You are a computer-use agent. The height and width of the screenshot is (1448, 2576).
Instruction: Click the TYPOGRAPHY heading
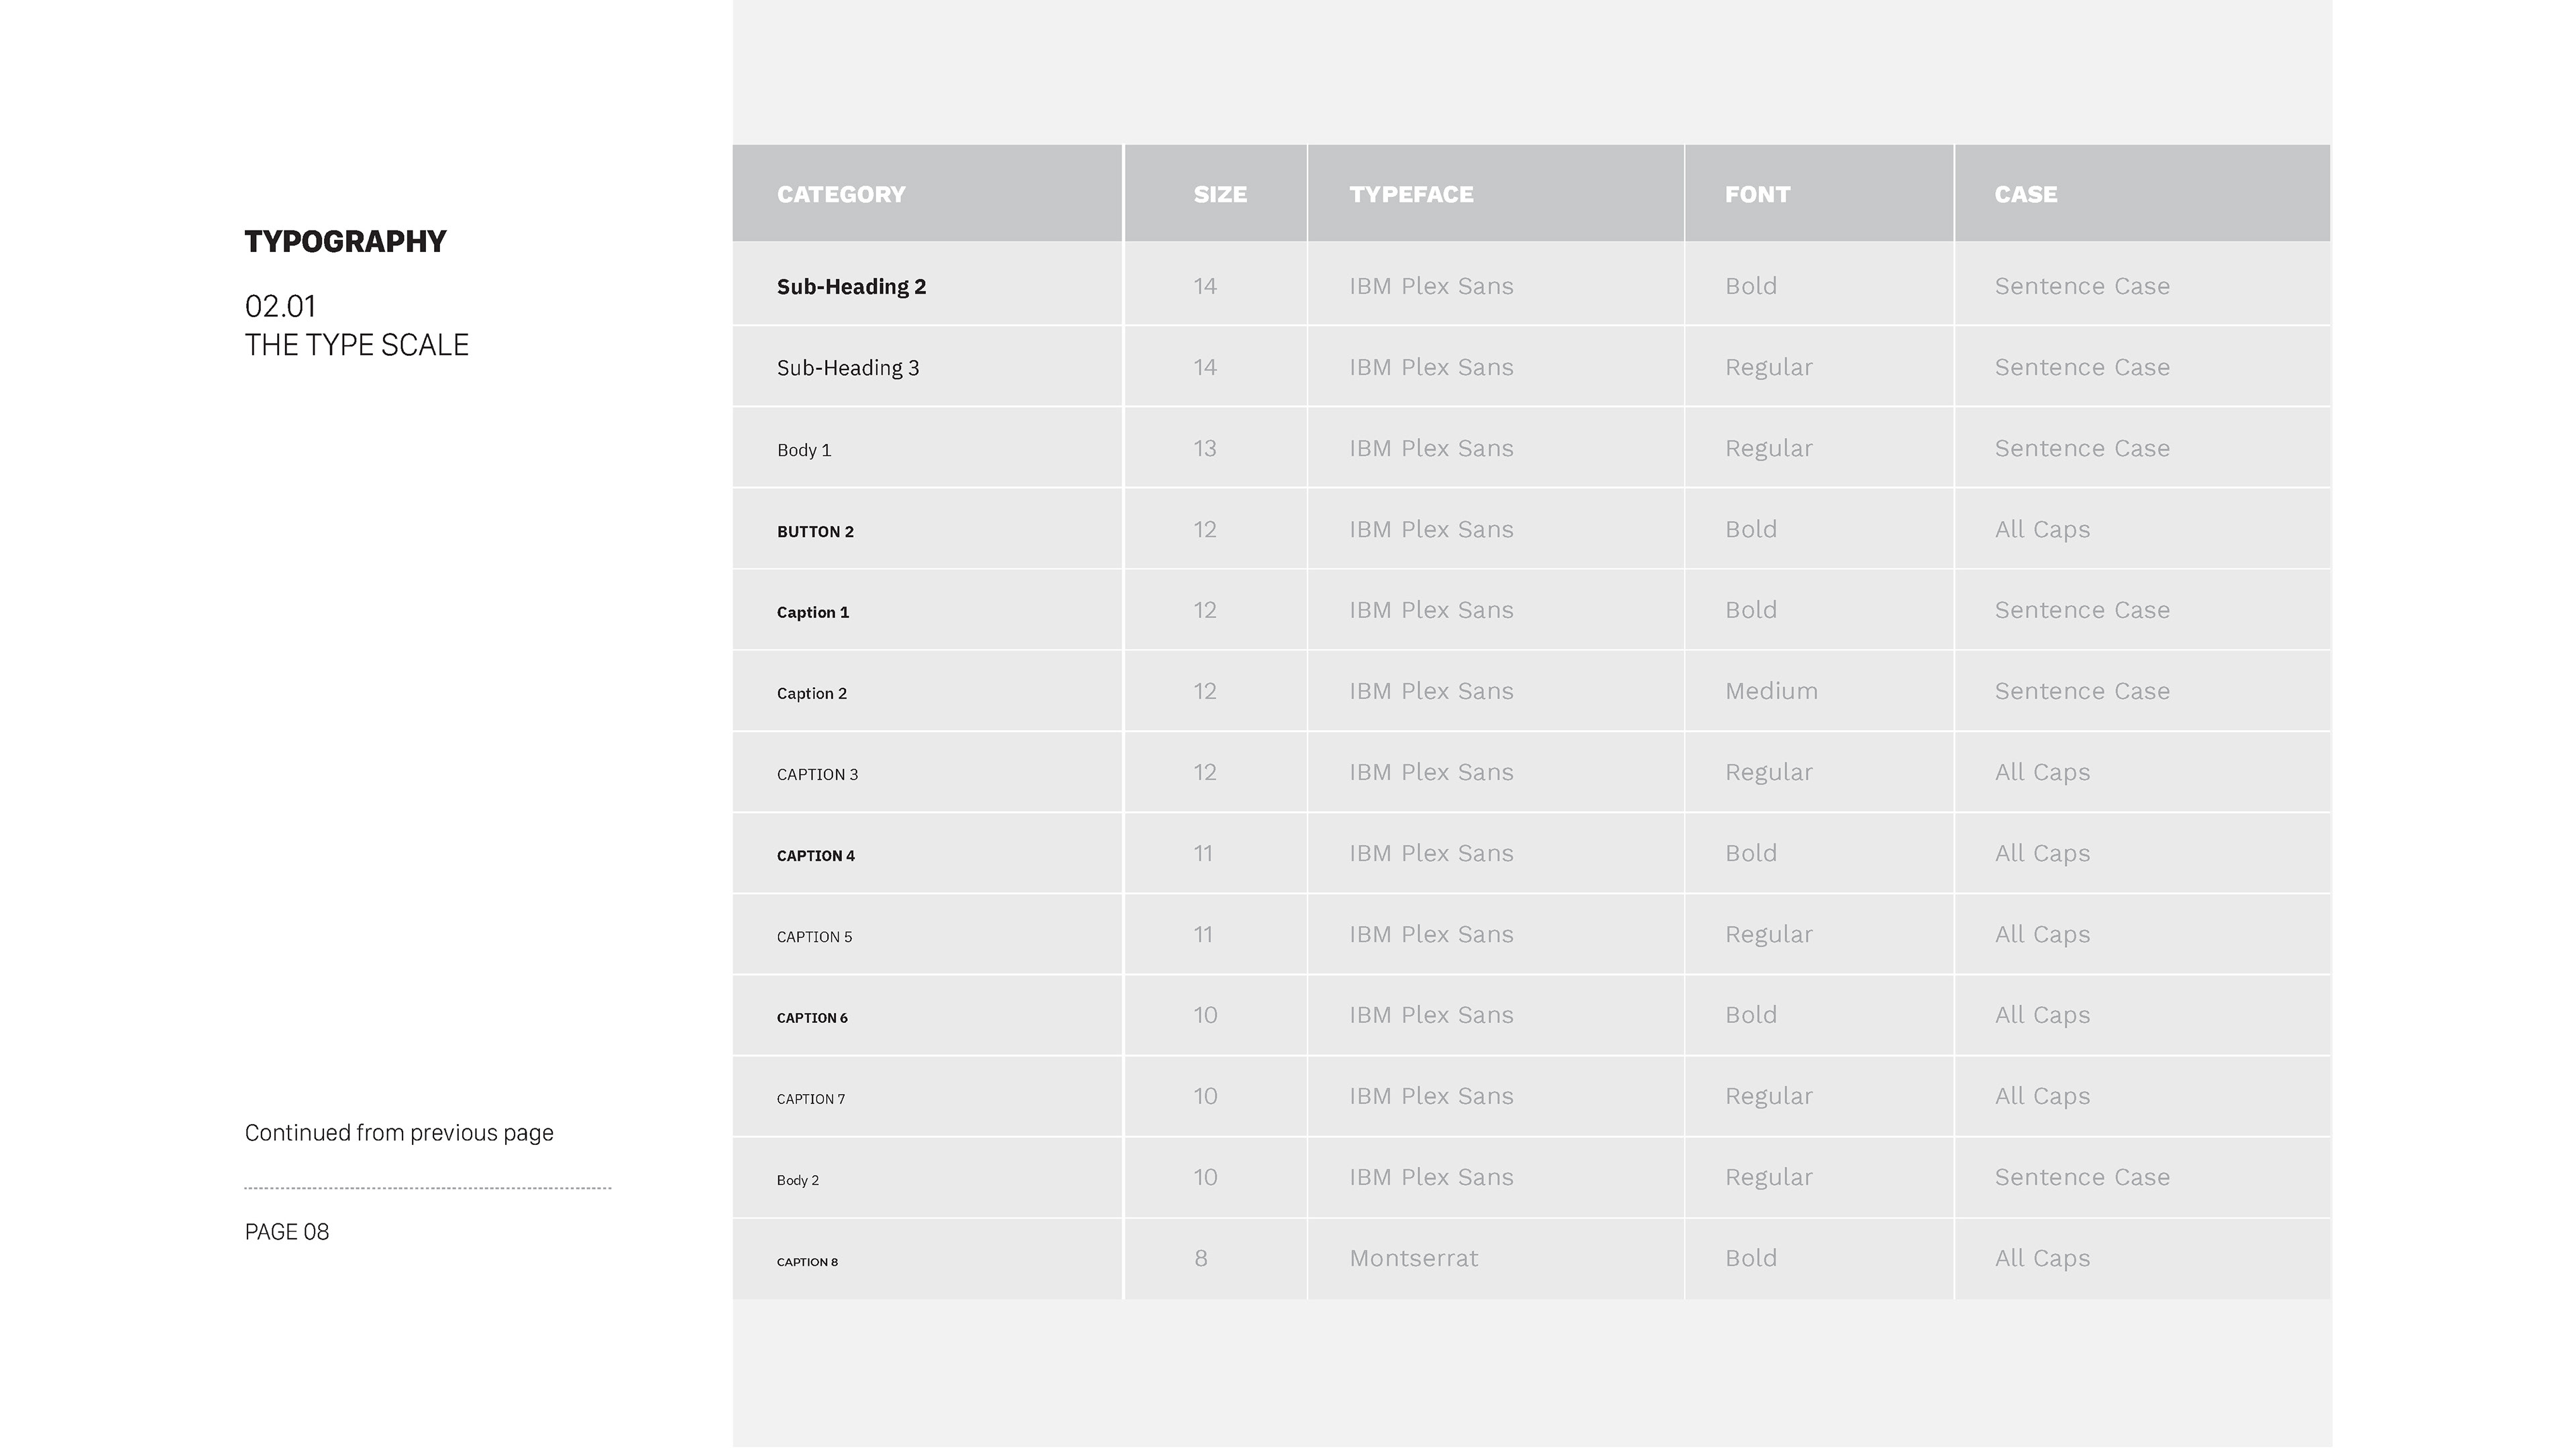pyautogui.click(x=345, y=242)
